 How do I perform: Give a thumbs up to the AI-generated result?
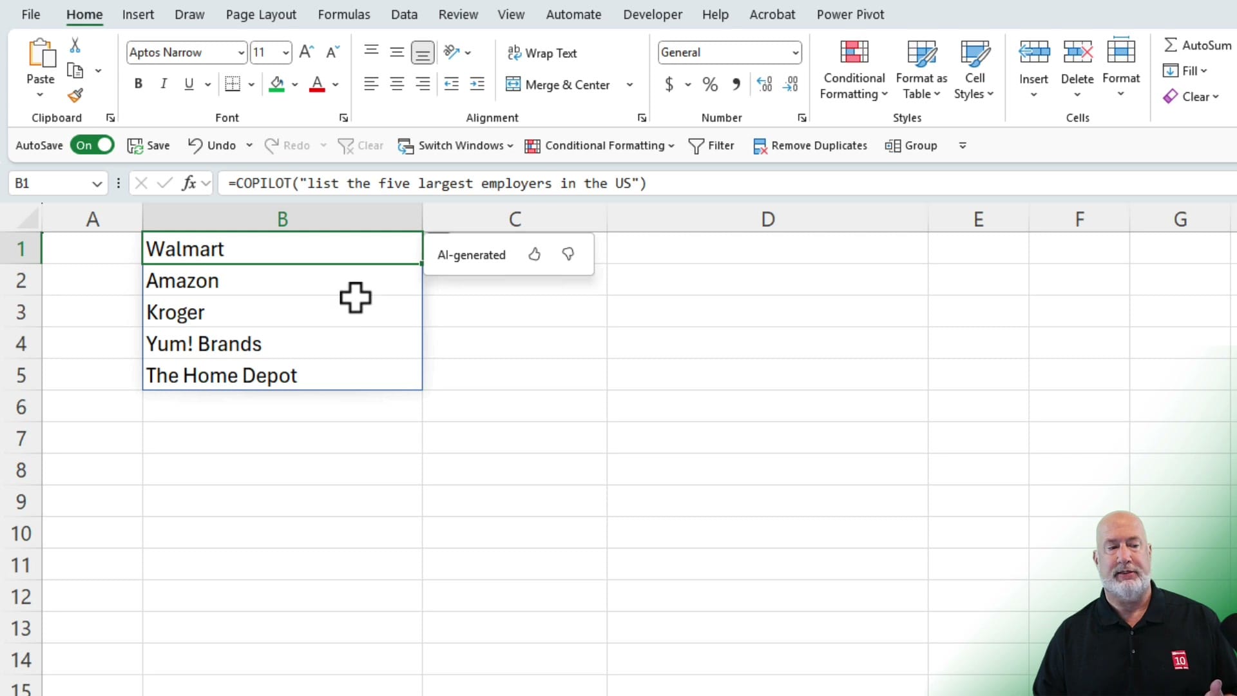coord(534,255)
